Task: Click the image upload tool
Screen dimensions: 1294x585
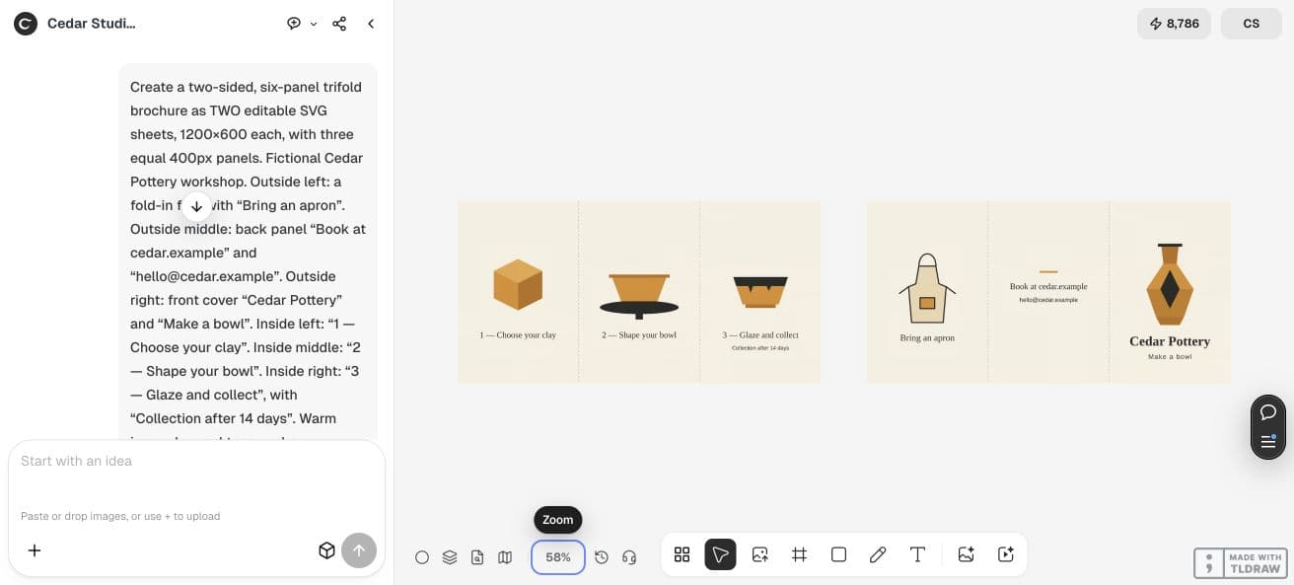Action: (759, 554)
